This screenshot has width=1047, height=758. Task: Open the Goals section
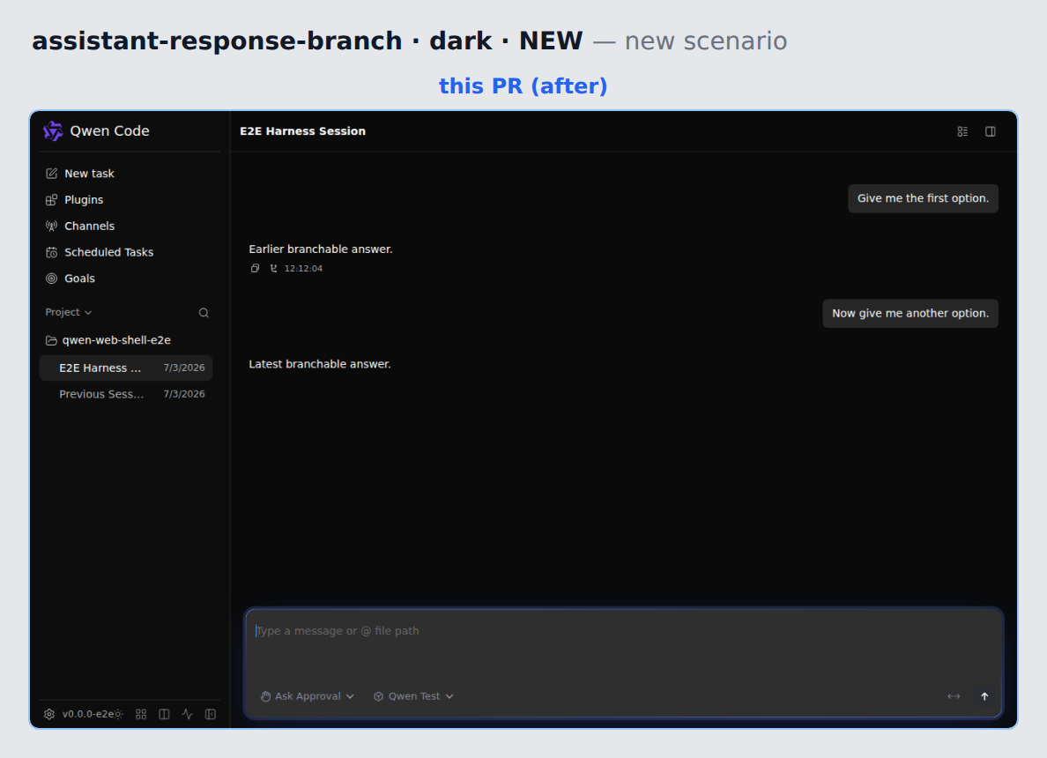pyautogui.click(x=71, y=279)
